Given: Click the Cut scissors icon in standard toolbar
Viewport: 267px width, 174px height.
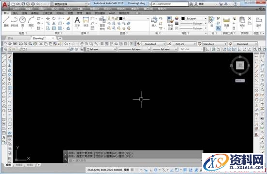Looking at the screenshot, I should [x=41, y=44].
